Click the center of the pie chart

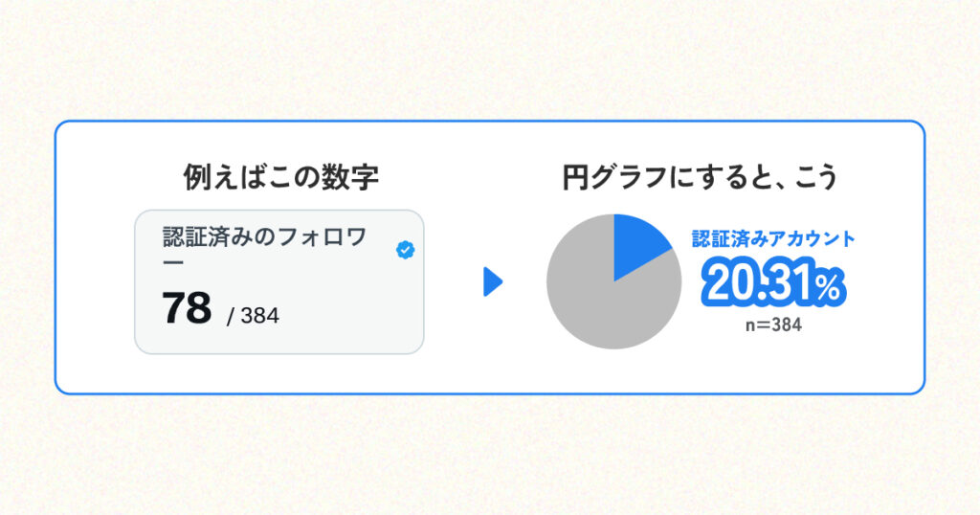coord(614,281)
